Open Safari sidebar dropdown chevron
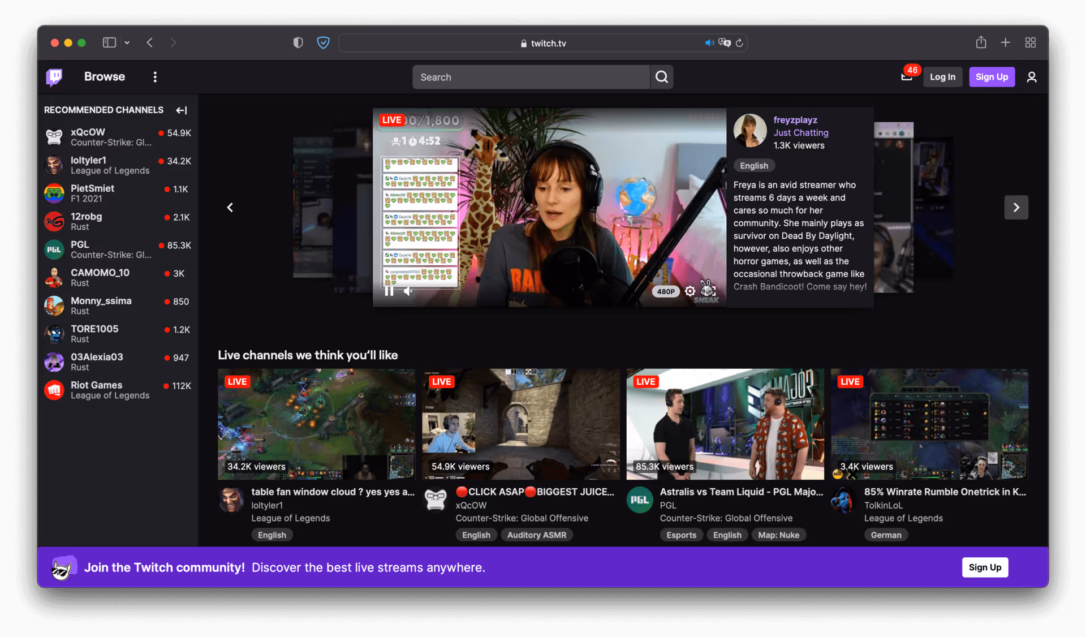This screenshot has width=1086, height=637. pos(127,42)
